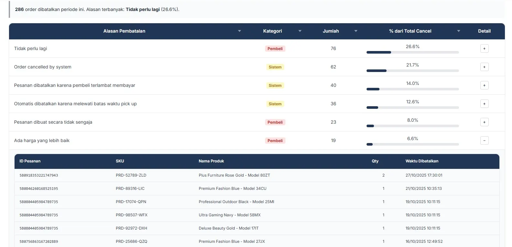The image size is (512, 247).
Task: Click order ID 580918353221747943
Action: point(39,175)
